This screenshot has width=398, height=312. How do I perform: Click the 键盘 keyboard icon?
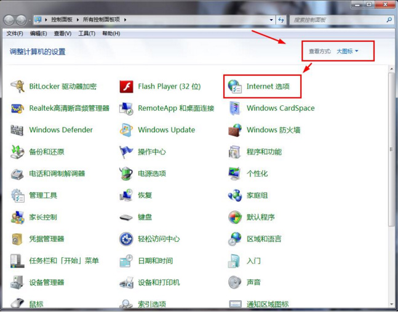pos(126,218)
